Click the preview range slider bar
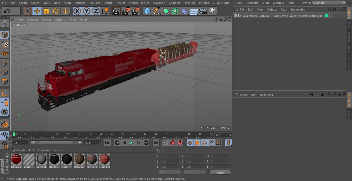352x181 pixels. 57,142
